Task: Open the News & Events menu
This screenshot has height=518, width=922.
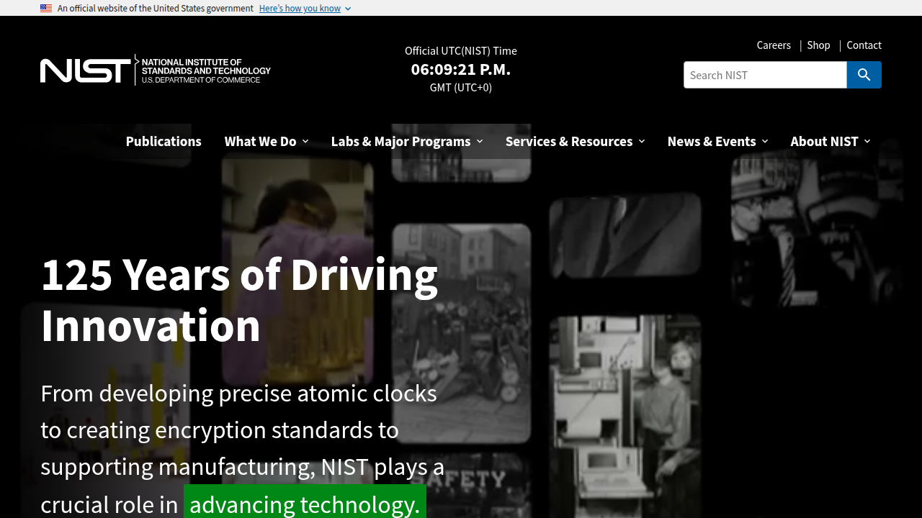Action: 717,141
